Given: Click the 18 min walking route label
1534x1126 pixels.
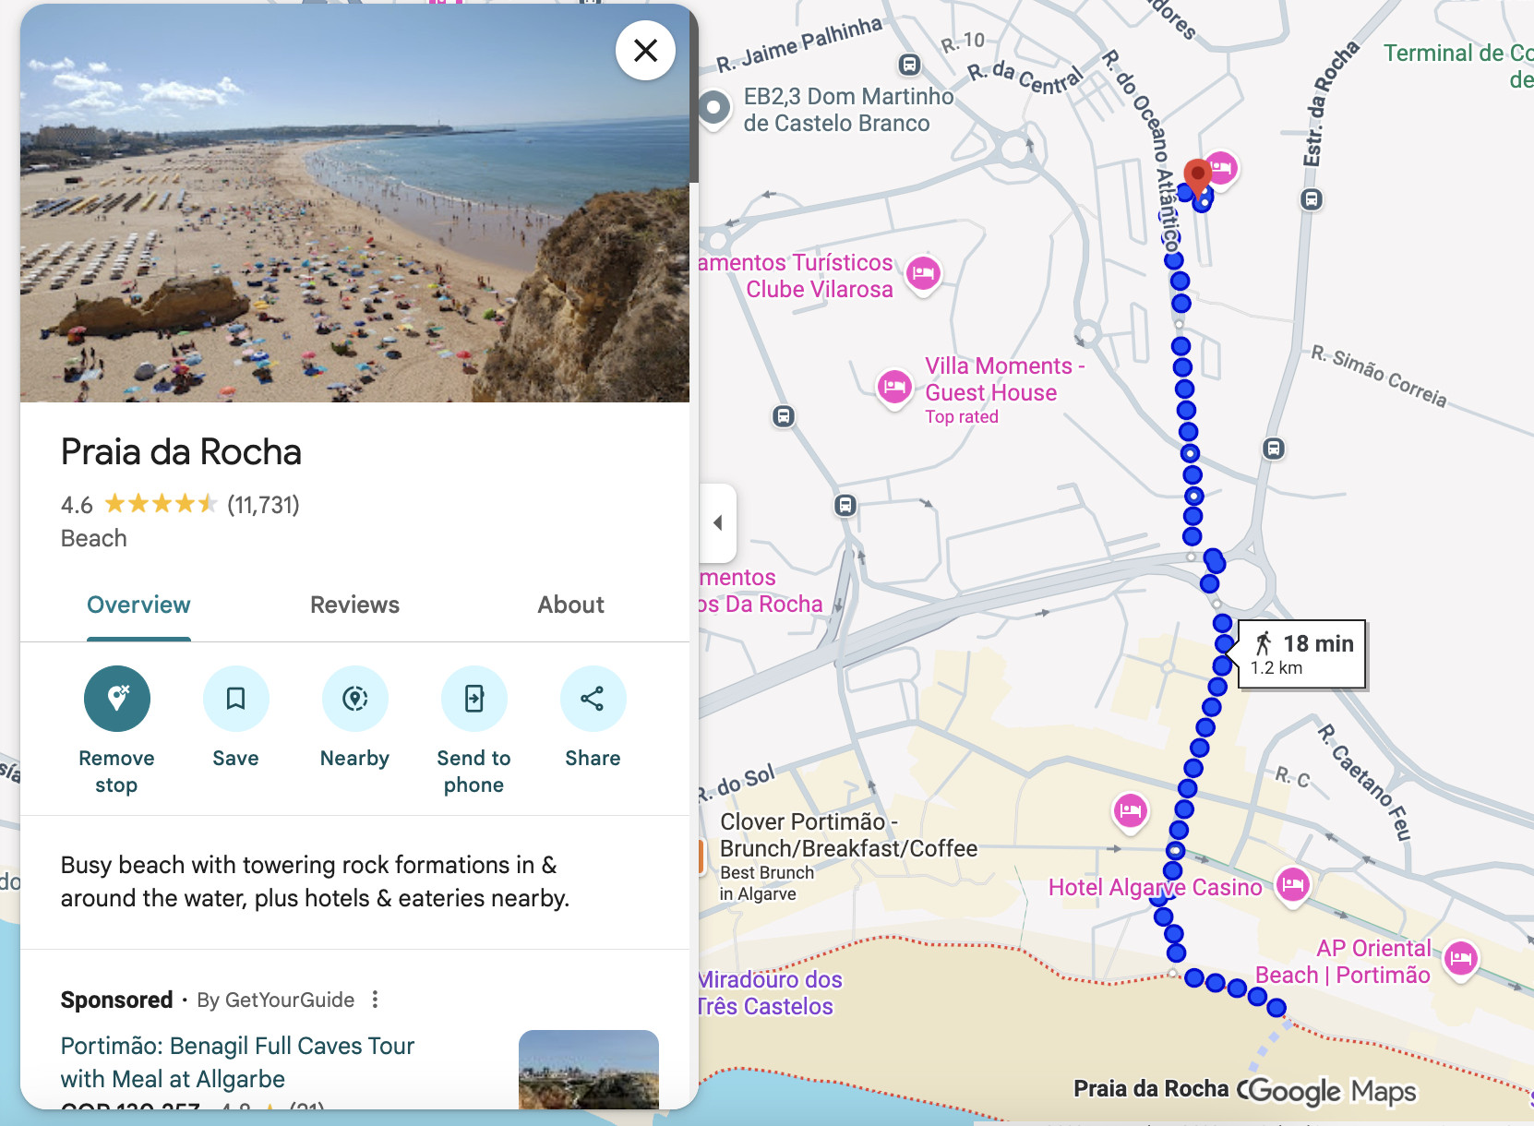Looking at the screenshot, I should (x=1302, y=654).
